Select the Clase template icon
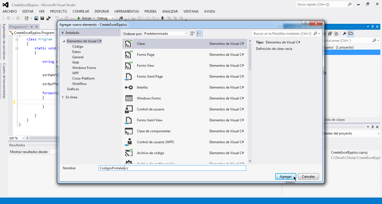Image resolution: width=382 pixels, height=204 pixels. (x=129, y=44)
